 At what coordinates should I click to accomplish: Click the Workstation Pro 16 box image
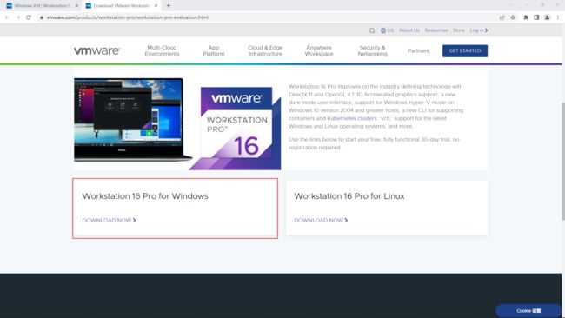(236, 129)
